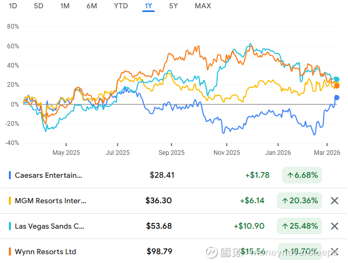348x263 pixels.
Task: Select the 1D time range tab
Action: (13, 6)
